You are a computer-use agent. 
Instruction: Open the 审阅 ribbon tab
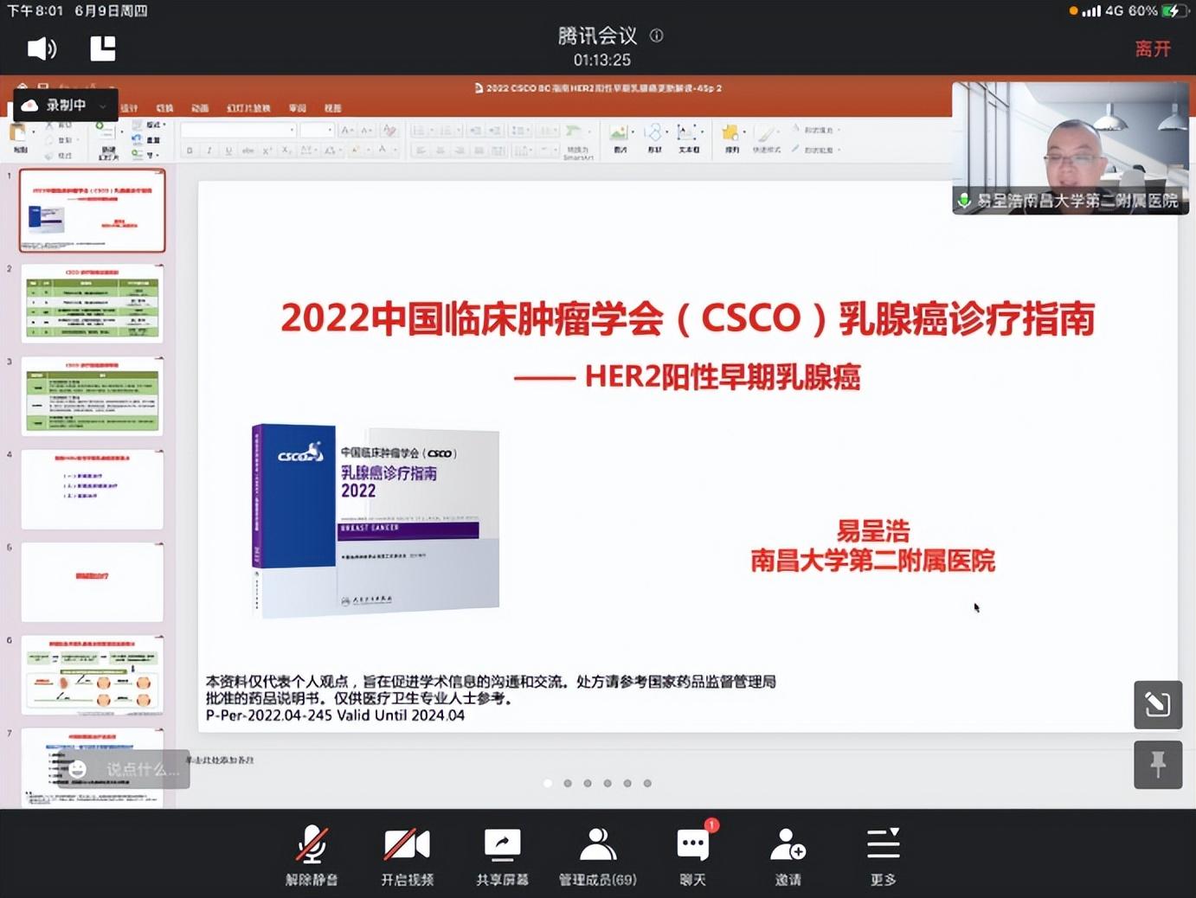pos(298,108)
